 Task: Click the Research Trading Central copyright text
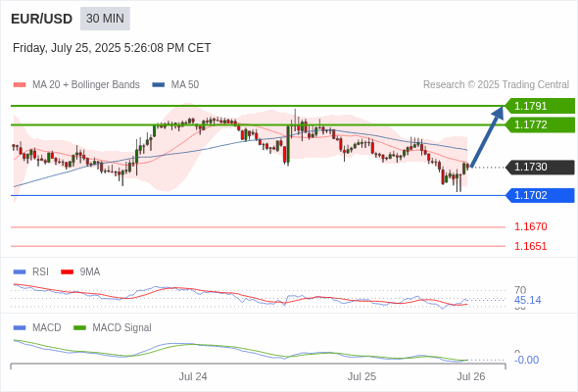tap(496, 85)
